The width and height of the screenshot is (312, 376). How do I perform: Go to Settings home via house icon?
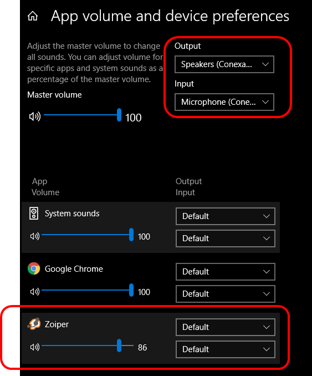(33, 16)
